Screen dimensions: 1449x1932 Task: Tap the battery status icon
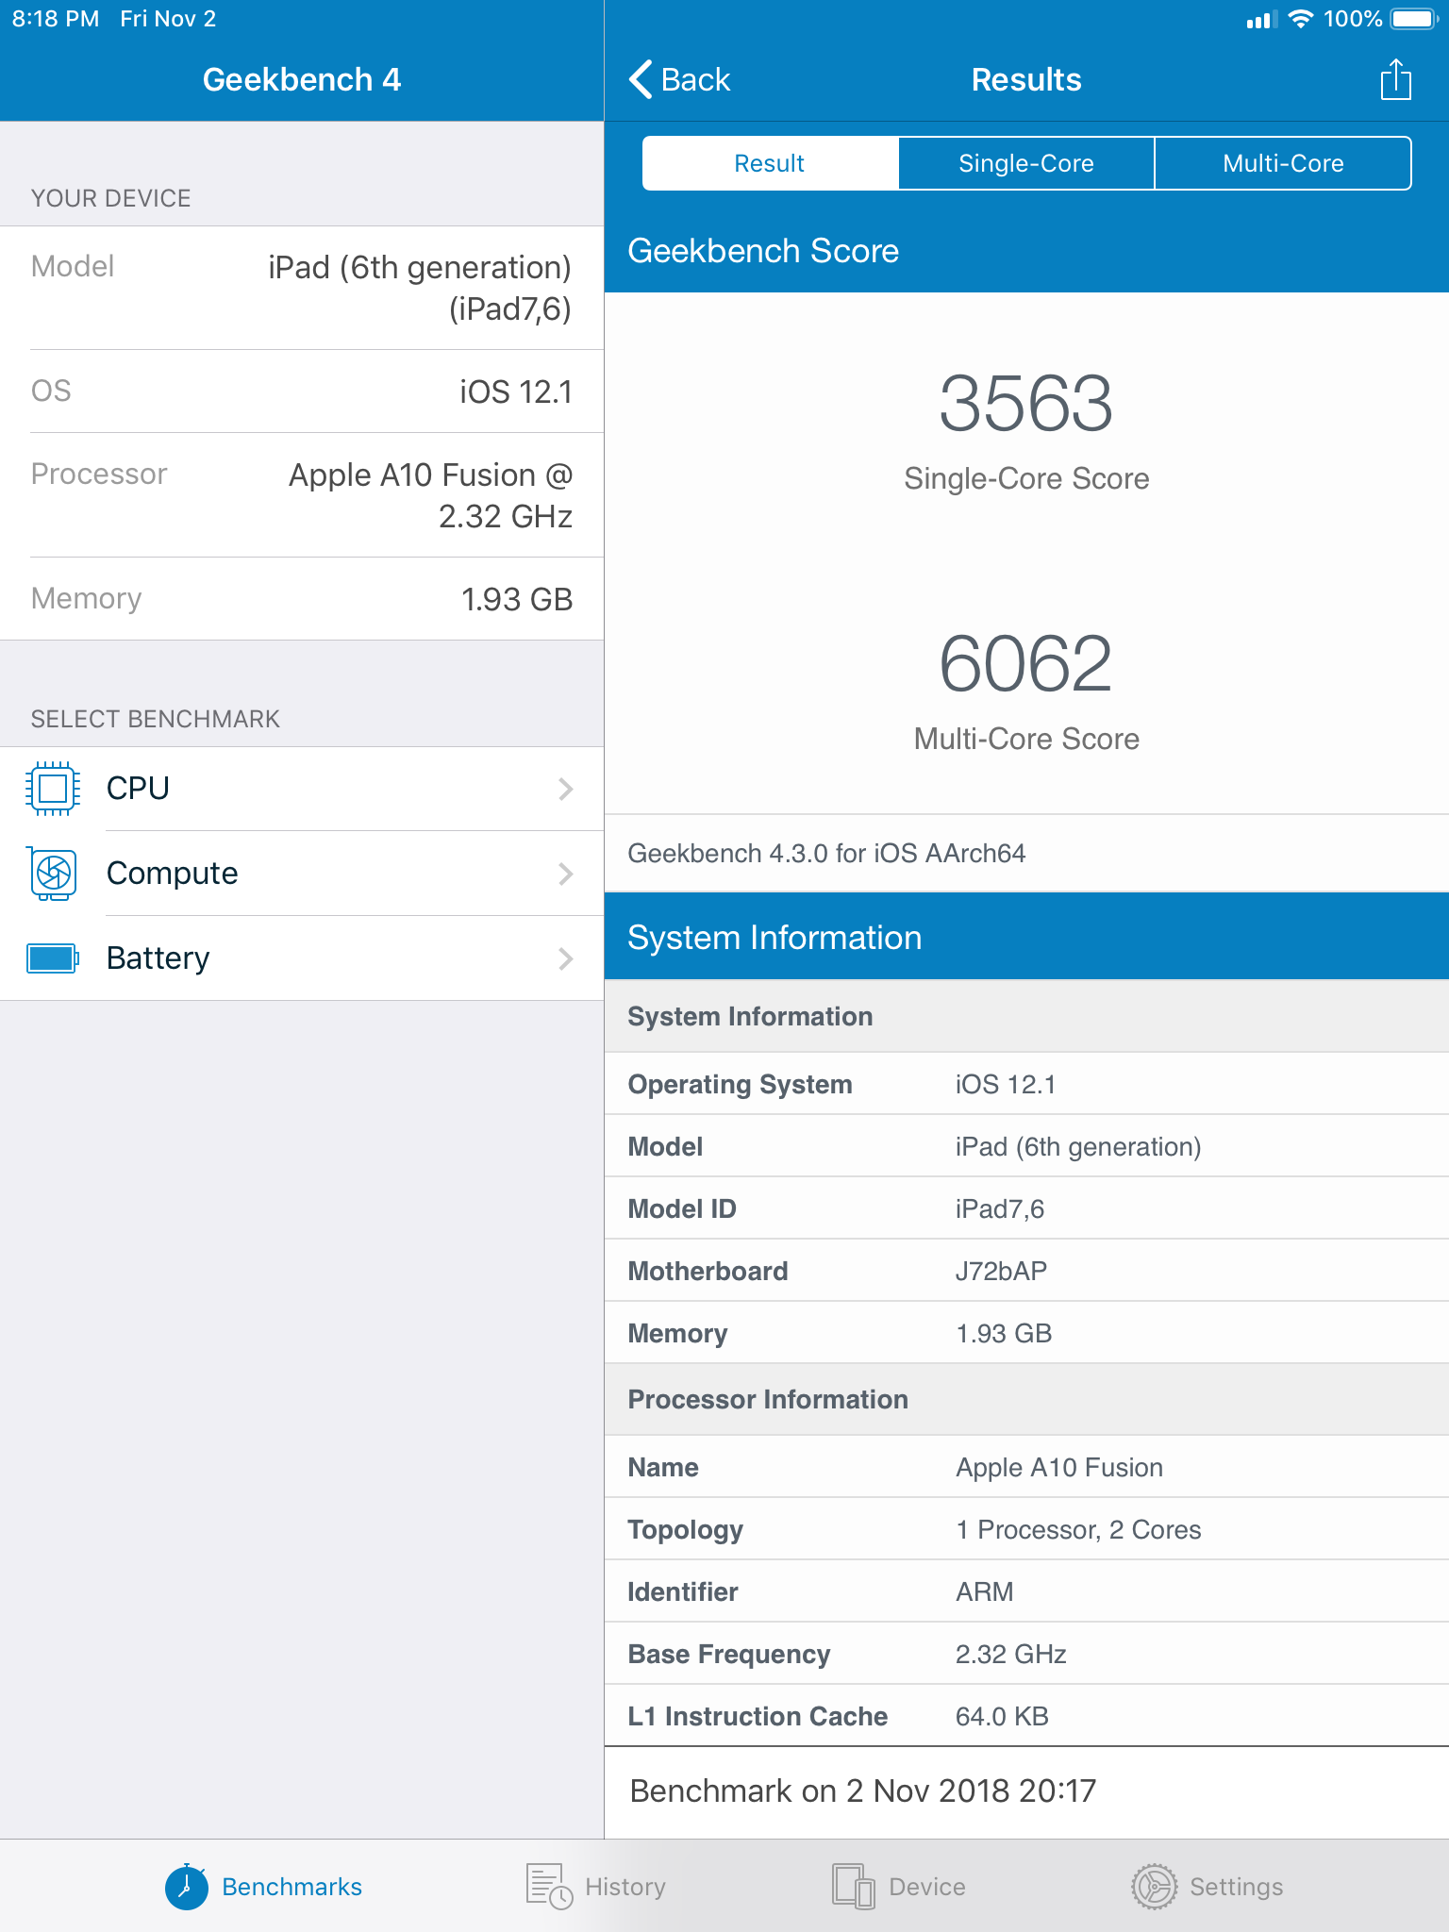(1414, 19)
